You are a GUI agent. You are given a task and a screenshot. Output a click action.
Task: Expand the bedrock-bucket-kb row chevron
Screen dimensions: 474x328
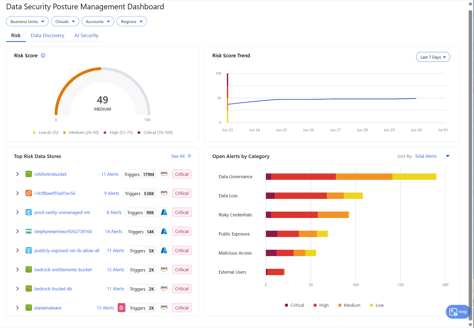18,288
